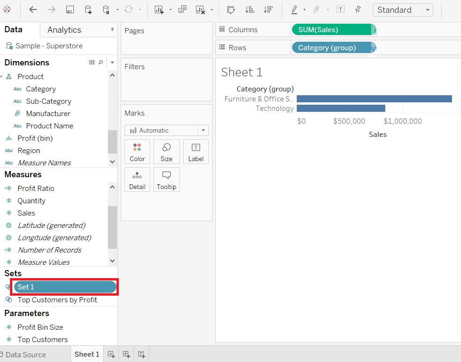Viewport: 461px width, 362px height.
Task: Open pause auto updates dropdown arrow
Action: 117,9
